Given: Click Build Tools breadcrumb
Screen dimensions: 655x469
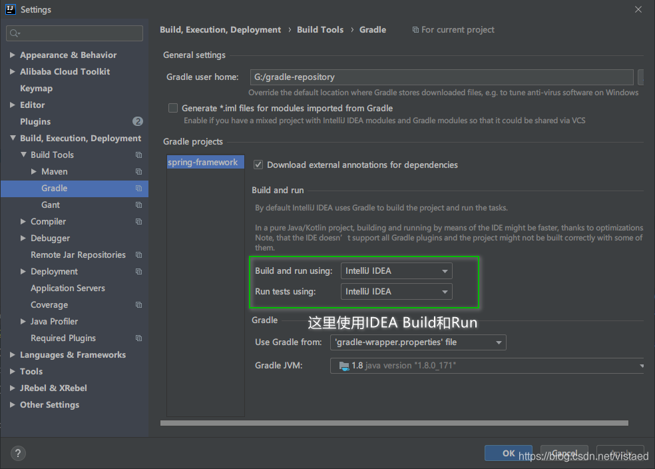Looking at the screenshot, I should 320,30.
